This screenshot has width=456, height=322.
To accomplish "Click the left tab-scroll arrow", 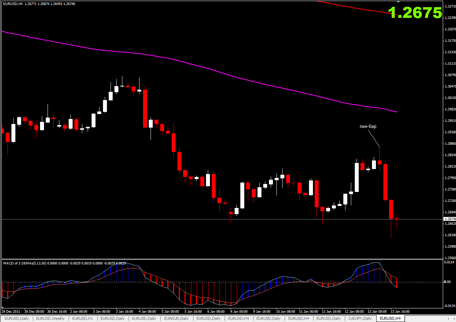I will click(449, 318).
